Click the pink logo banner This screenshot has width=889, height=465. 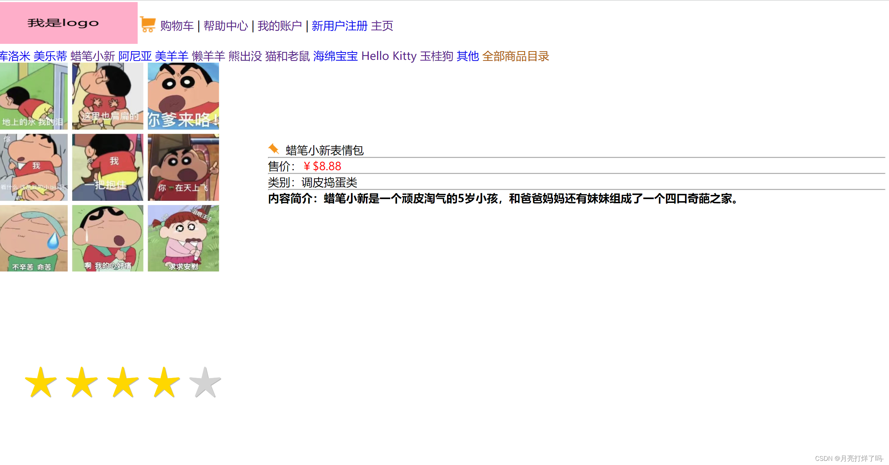coord(69,23)
